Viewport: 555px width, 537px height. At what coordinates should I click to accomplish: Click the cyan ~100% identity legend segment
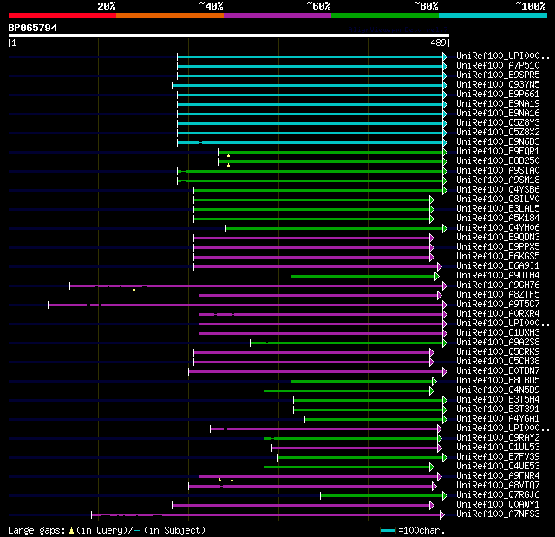click(493, 16)
